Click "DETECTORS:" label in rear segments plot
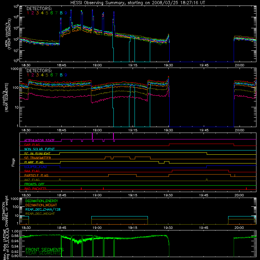The image size is (260, 260). [39, 71]
